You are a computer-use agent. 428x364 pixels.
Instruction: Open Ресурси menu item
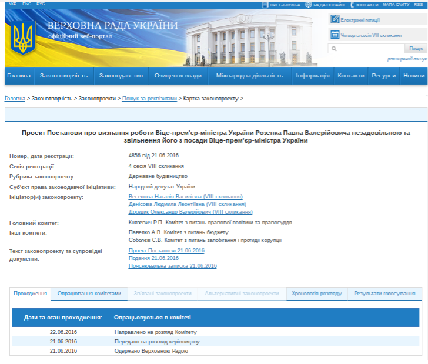(x=384, y=76)
